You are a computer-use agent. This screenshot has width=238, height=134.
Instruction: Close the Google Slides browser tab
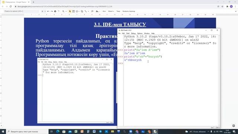click(x=29, y=2)
